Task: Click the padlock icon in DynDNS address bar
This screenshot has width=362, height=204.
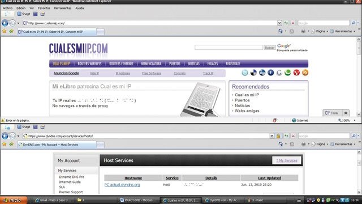Action: pyautogui.click(x=278, y=136)
